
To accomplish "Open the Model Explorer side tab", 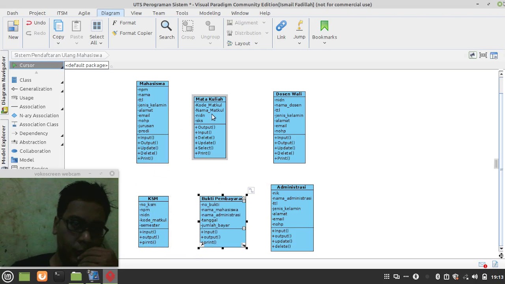I will point(4,145).
